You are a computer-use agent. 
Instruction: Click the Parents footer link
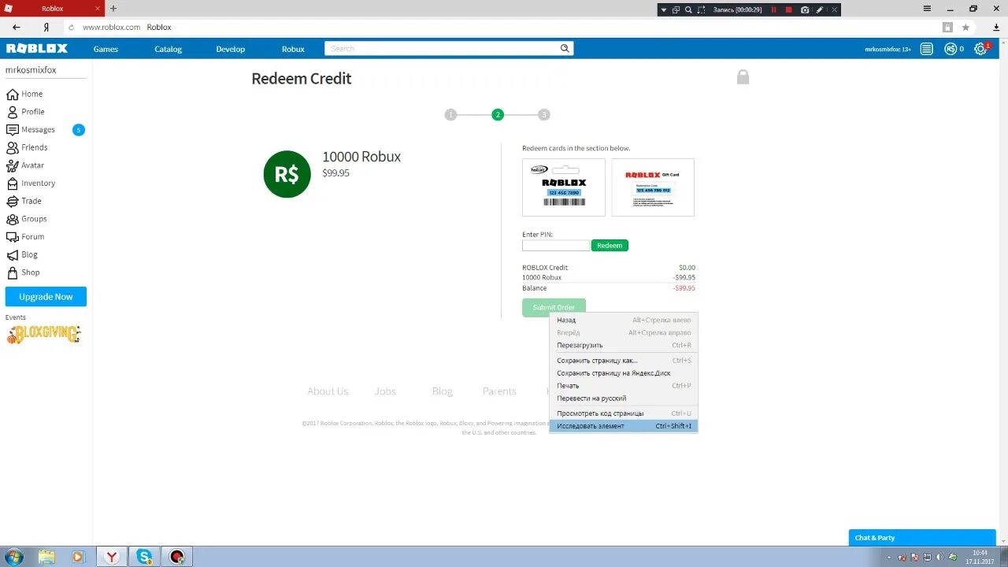pyautogui.click(x=499, y=391)
